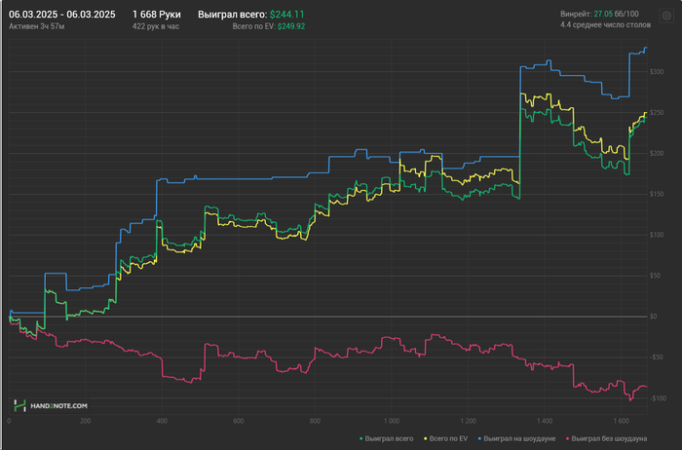Click the winrate value 27.05
Image resolution: width=682 pixels, height=450 pixels.
point(603,14)
